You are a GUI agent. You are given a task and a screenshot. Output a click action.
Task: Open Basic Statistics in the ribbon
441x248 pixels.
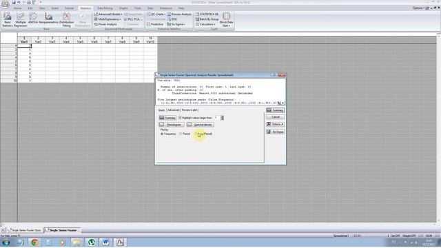[x=8, y=19]
